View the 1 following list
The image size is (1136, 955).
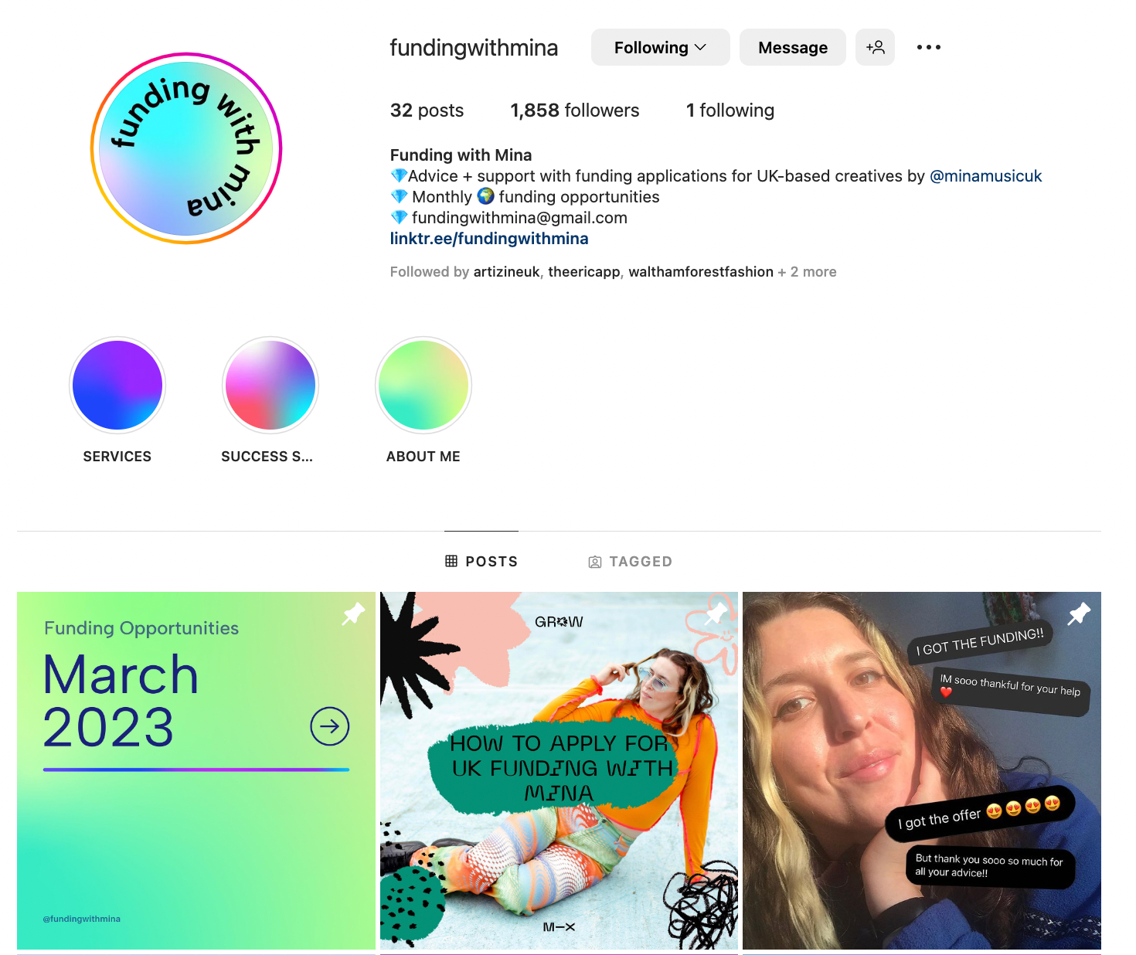(730, 110)
